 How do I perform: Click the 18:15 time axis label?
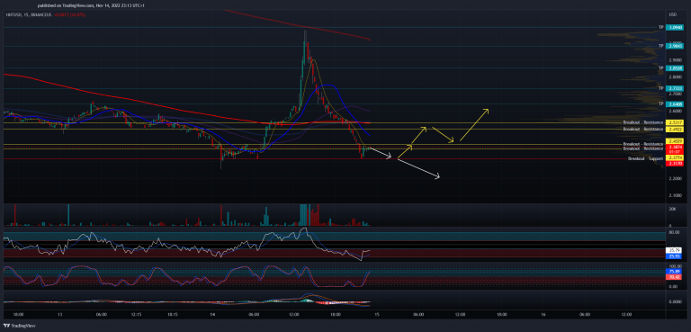(173, 315)
